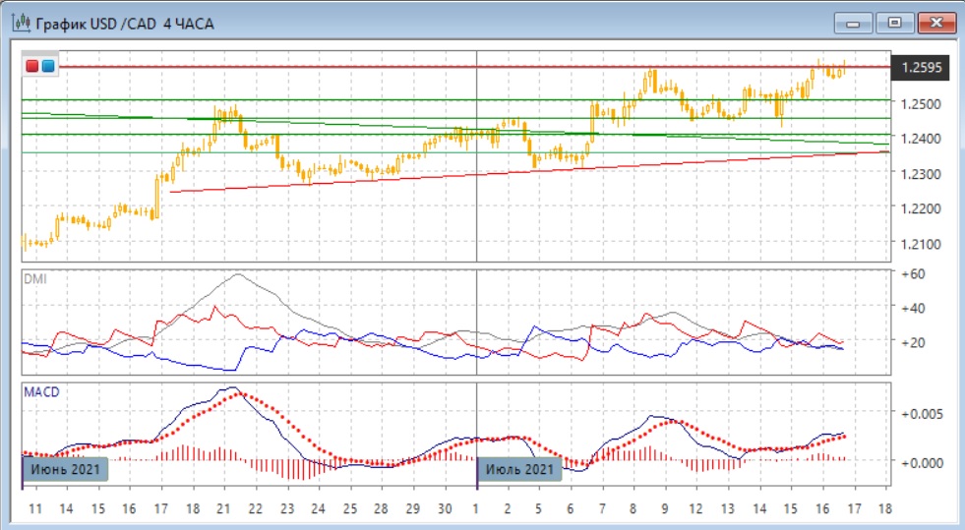Click the 1.2500 price axis label
Viewport: 965px width, 530px height.
coord(919,103)
